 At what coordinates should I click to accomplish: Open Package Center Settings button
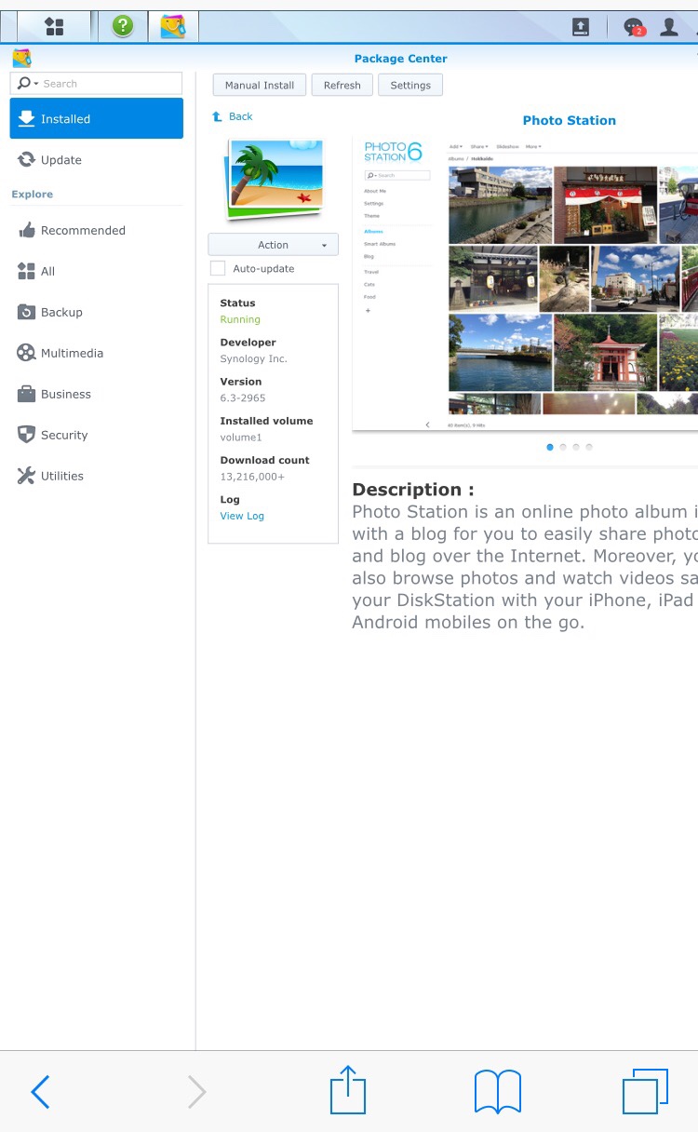click(410, 85)
